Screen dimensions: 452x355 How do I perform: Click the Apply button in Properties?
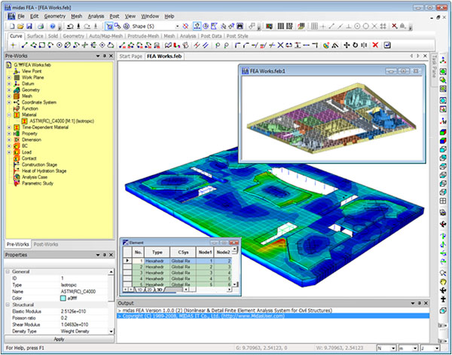click(x=59, y=339)
